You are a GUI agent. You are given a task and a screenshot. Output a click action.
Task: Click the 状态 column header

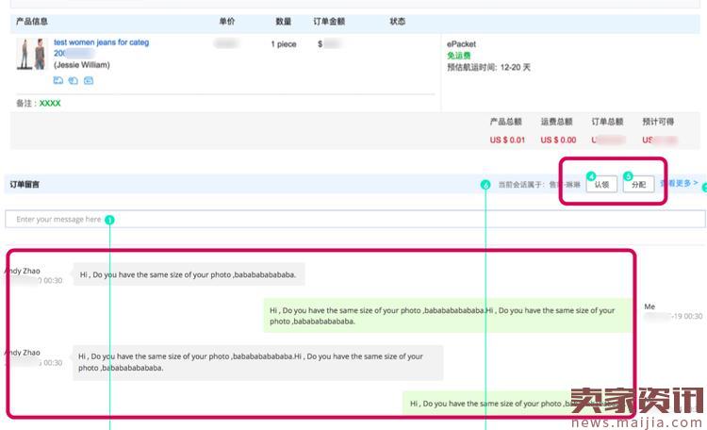point(397,21)
